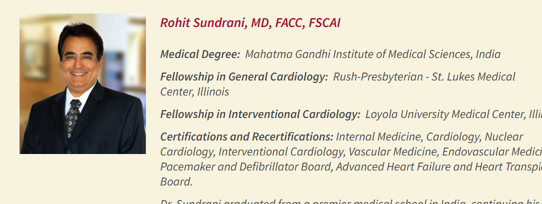The width and height of the screenshot is (542, 204).
Task: Select the "Certifications and Recertifications:" label
Action: (247, 137)
